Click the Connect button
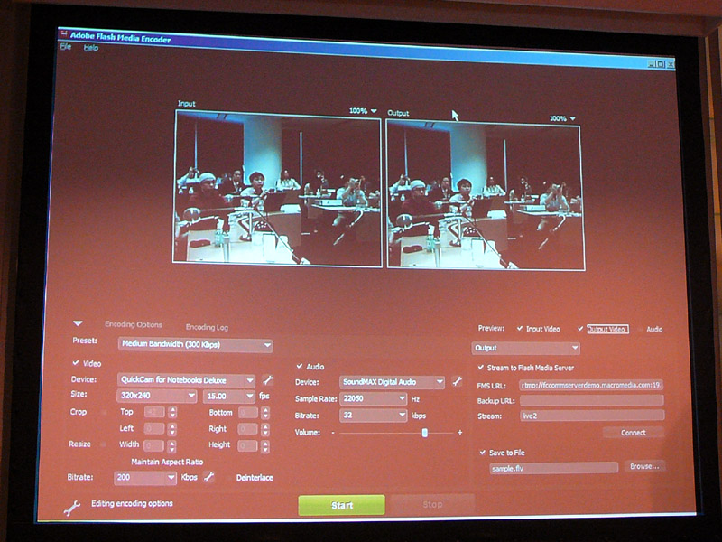Viewport: 722px width, 542px height. click(x=634, y=433)
